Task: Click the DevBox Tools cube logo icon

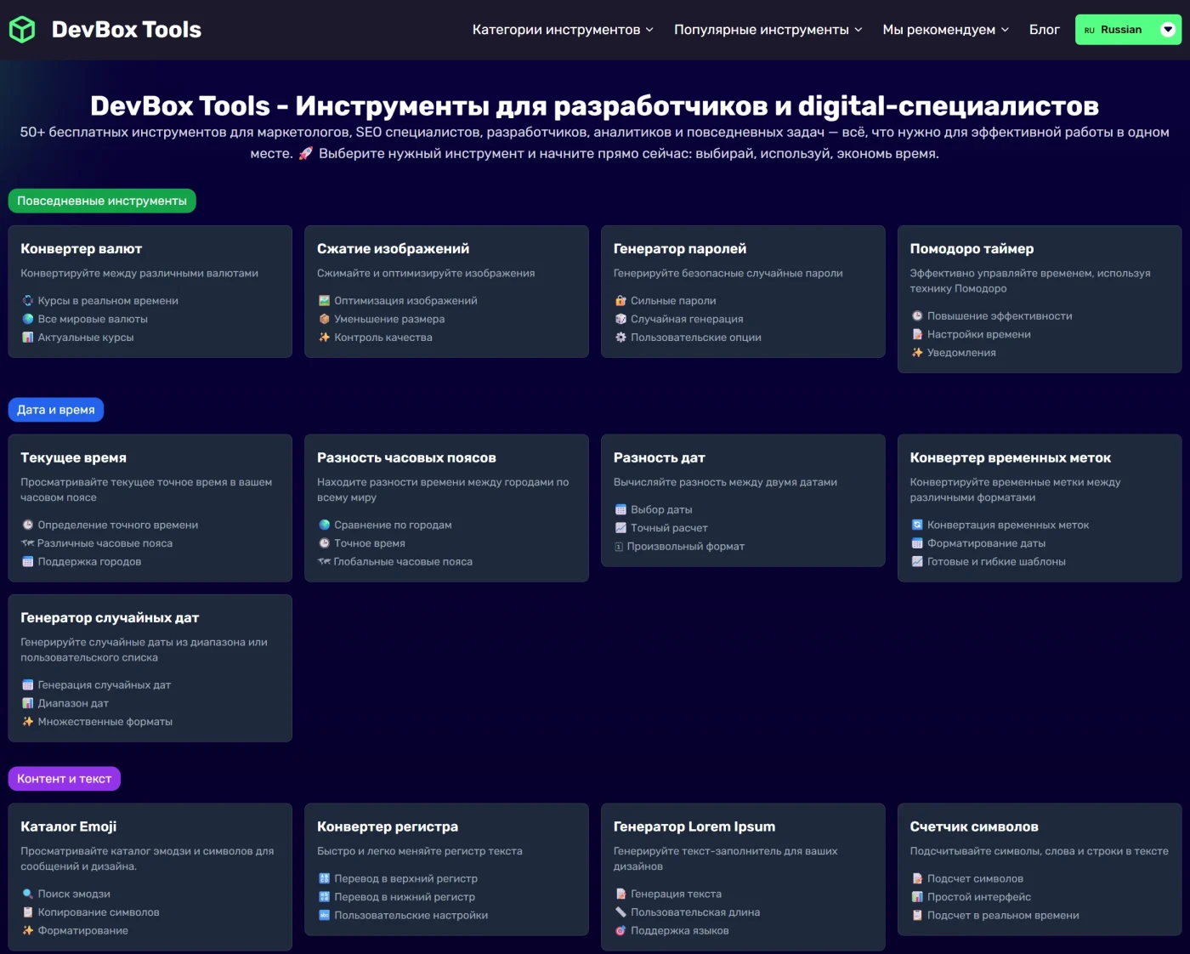Action: coord(22,30)
